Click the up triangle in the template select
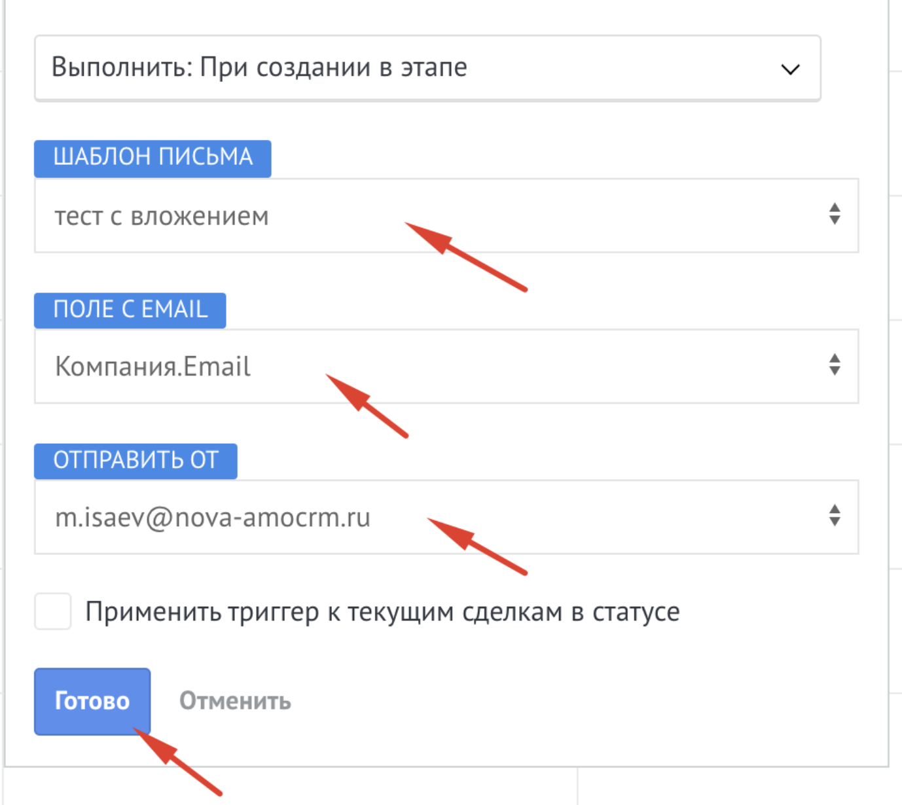This screenshot has height=805, width=902. (834, 207)
